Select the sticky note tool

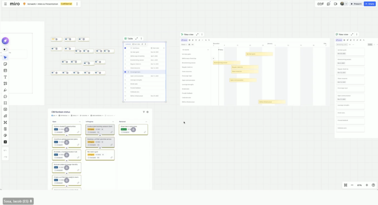point(5,64)
